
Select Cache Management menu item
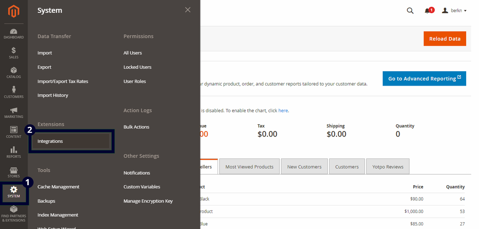58,187
